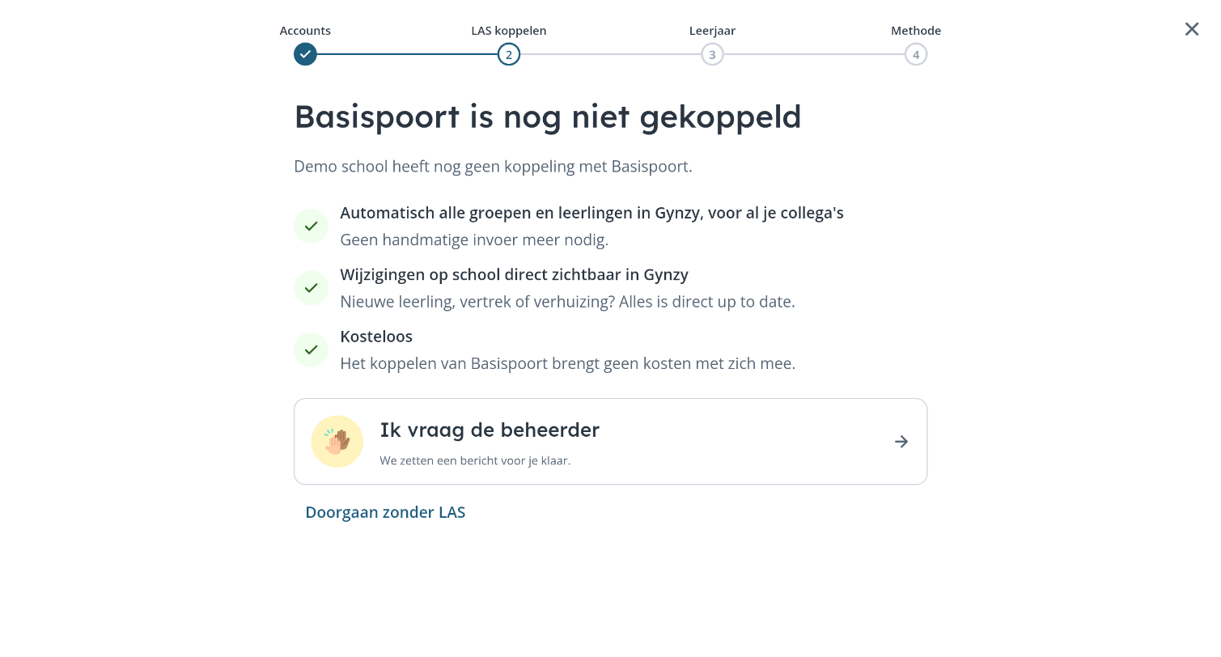
Task: Click checkmark next to 'Automatisch alle groepen'
Action: tap(311, 226)
